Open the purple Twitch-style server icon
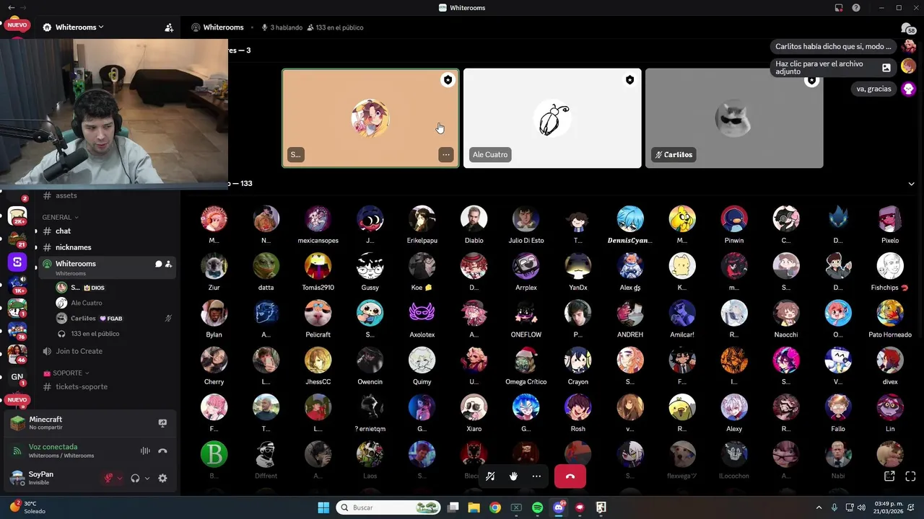 [x=17, y=262]
